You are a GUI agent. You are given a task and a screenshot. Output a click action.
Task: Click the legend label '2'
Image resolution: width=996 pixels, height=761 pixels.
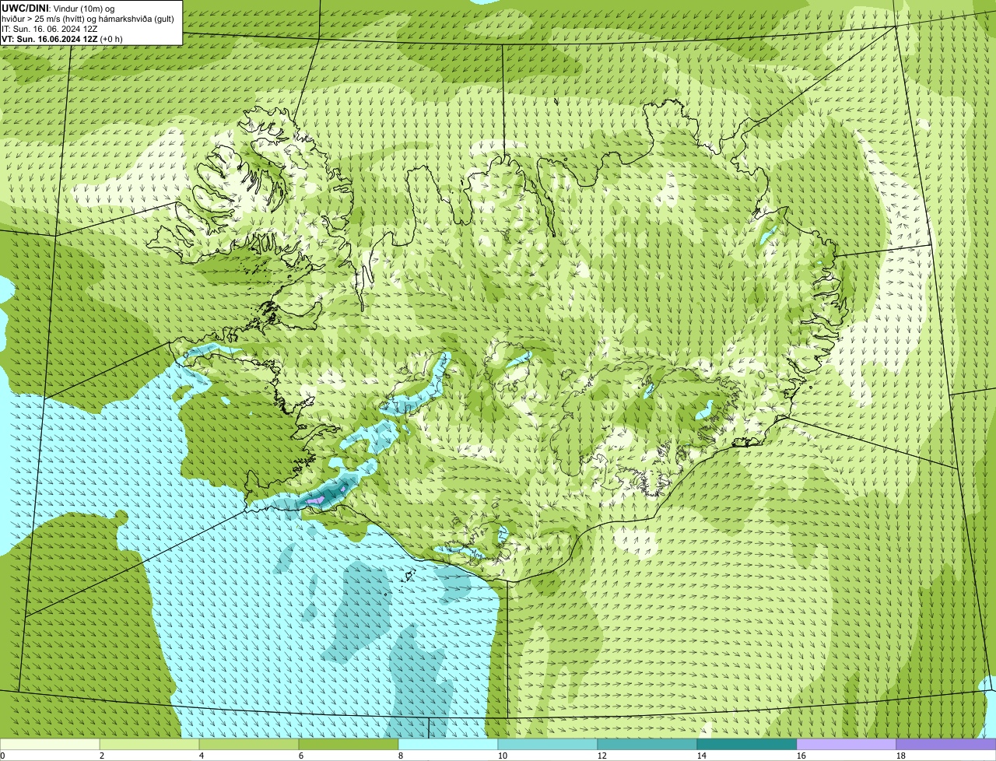[102, 756]
